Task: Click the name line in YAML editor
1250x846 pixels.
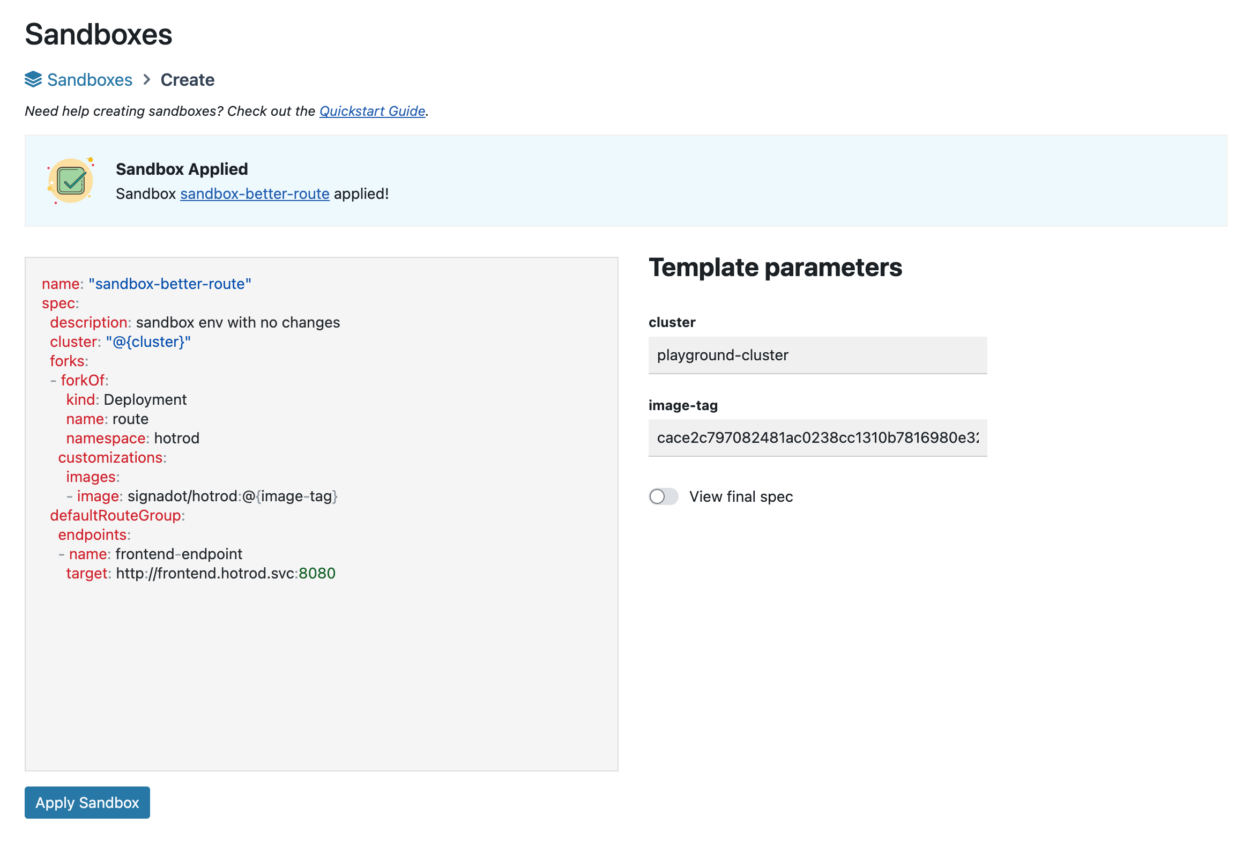Action: coord(146,284)
